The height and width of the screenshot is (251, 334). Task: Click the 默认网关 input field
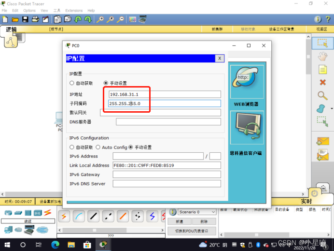pyautogui.click(x=160, y=113)
